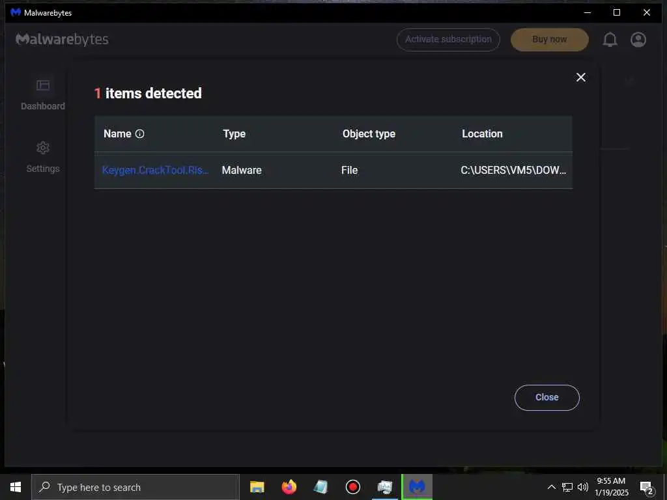Image resolution: width=667 pixels, height=500 pixels.
Task: Click the Malwarebytes taskbar icon
Action: pos(417,487)
